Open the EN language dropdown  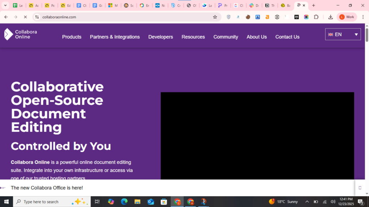point(343,34)
